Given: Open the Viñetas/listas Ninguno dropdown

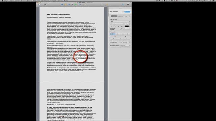Looking at the screenshot, I should (125, 46).
